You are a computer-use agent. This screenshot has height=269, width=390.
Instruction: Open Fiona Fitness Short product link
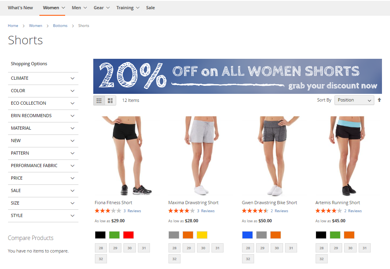pyautogui.click(x=113, y=203)
